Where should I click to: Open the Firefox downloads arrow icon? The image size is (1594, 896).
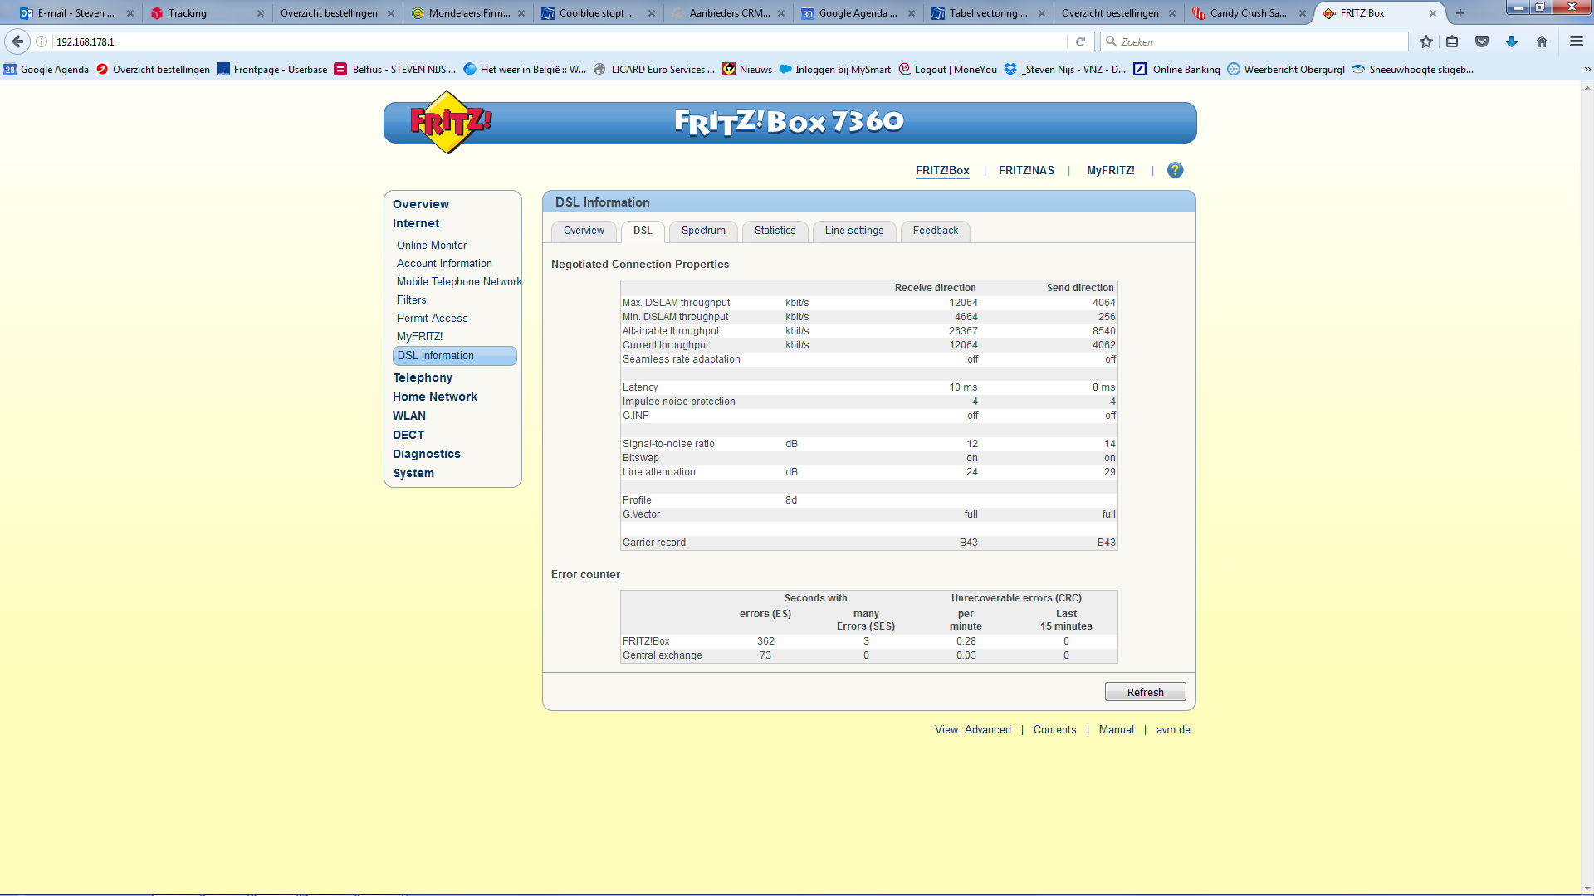click(x=1512, y=41)
